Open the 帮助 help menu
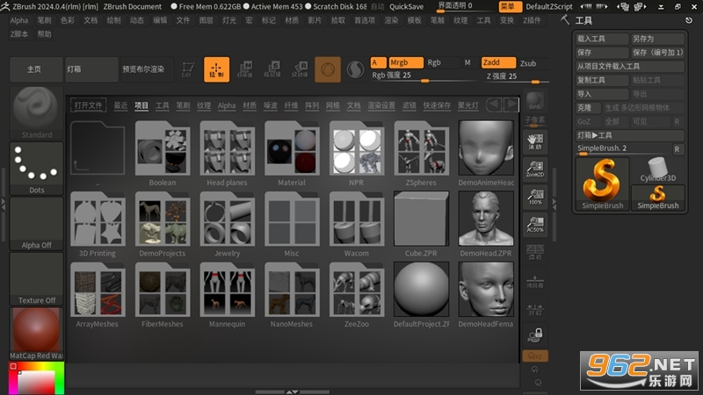 [45, 34]
